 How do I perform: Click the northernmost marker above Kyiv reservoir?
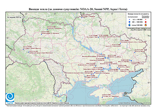click(x=82, y=18)
